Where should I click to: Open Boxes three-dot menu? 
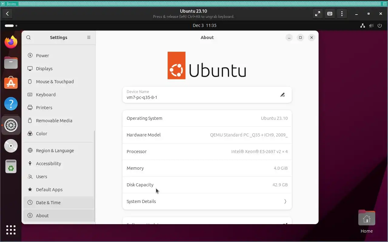342,14
